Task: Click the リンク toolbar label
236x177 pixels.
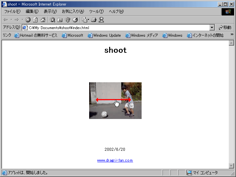Action: tap(7, 35)
